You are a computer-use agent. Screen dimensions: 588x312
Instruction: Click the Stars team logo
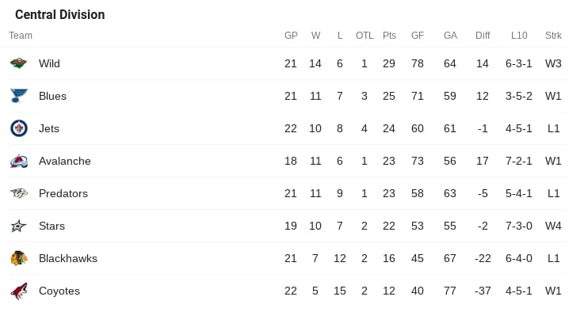tap(19, 226)
